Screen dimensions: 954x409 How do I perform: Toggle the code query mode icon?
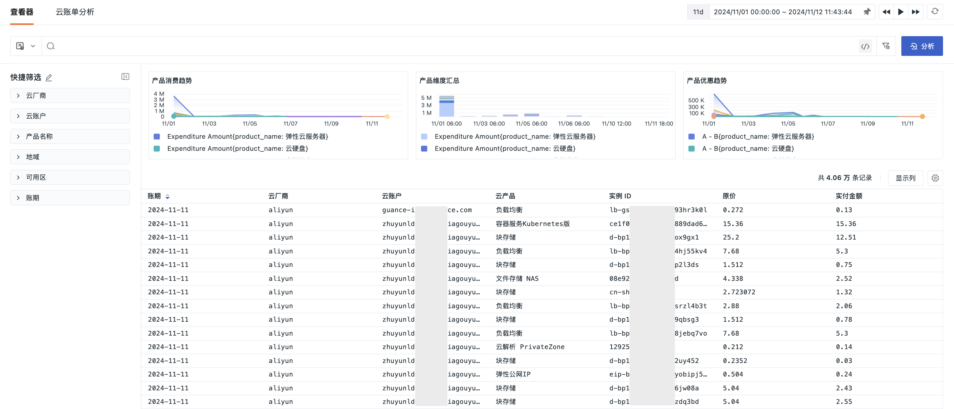click(x=865, y=46)
